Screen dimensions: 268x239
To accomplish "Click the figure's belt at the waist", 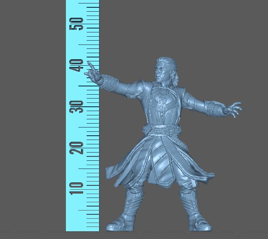I will (x=164, y=129).
